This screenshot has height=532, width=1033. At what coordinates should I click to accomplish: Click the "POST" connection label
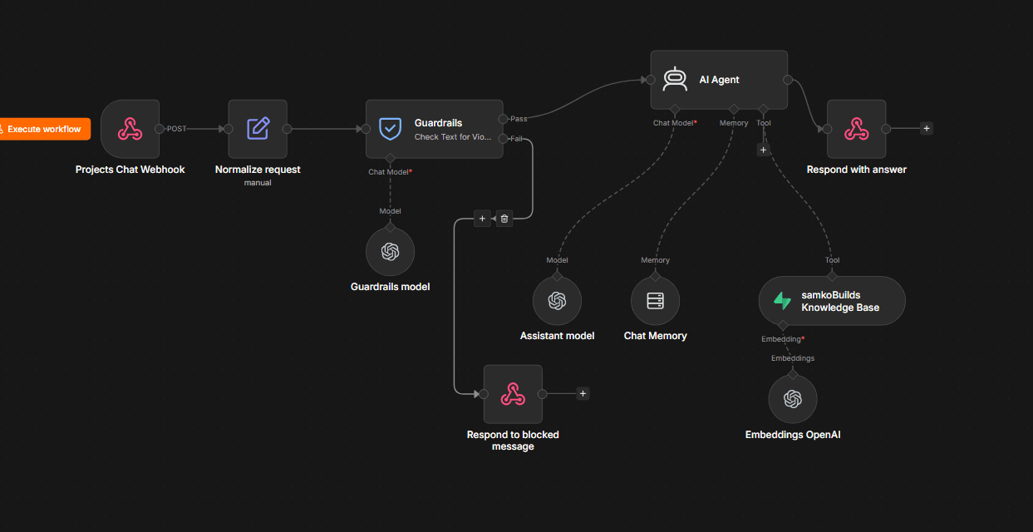coord(177,129)
